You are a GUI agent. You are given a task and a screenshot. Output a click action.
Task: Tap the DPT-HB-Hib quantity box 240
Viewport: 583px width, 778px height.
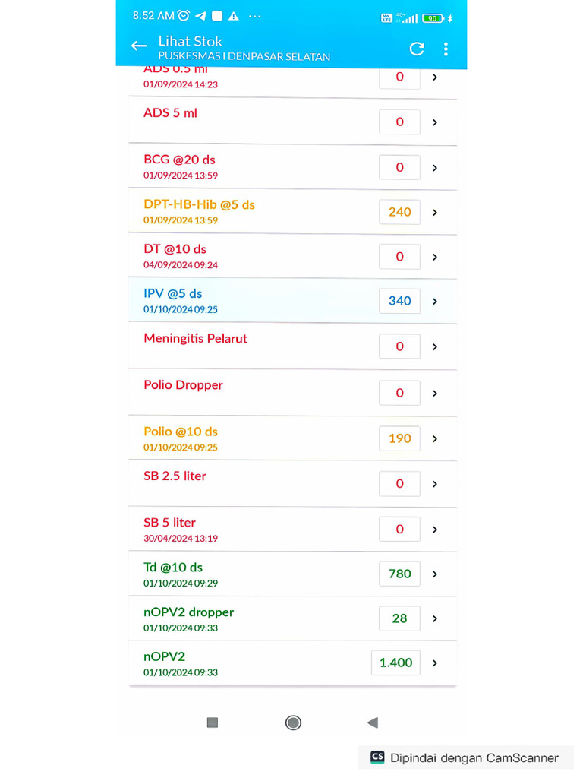pyautogui.click(x=400, y=212)
